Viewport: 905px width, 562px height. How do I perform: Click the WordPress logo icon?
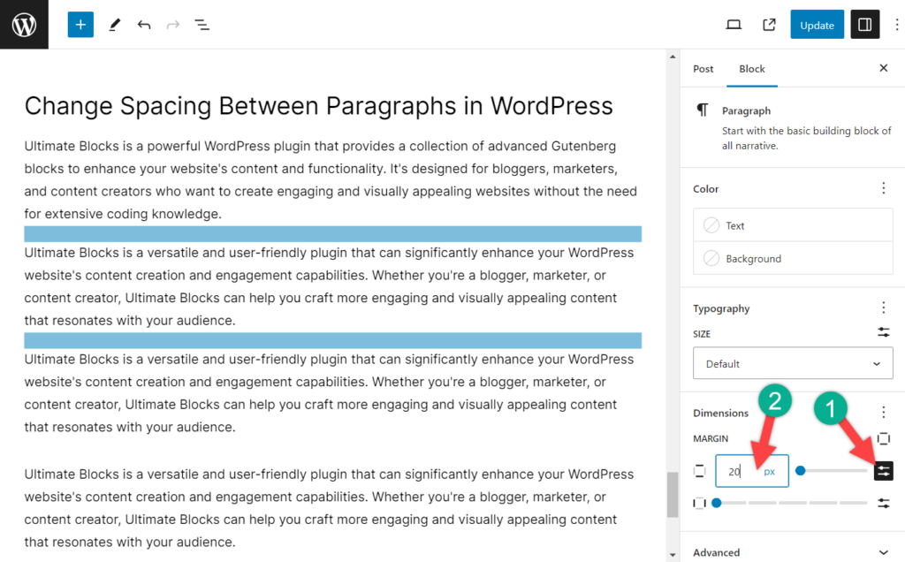24,24
